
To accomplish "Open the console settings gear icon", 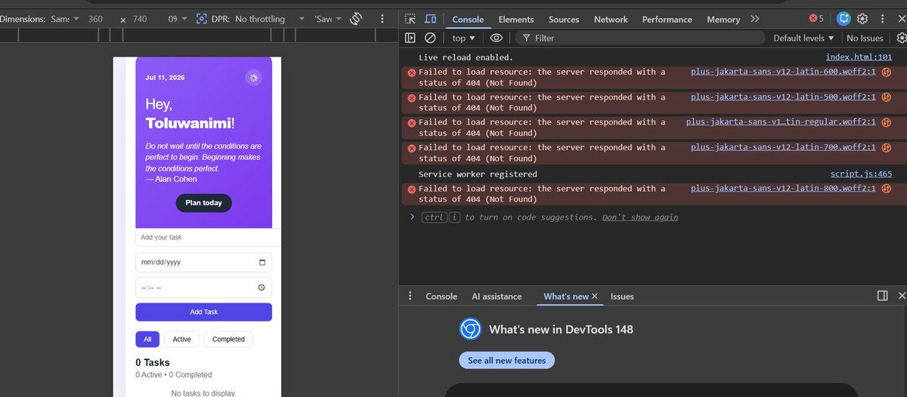I will 901,38.
